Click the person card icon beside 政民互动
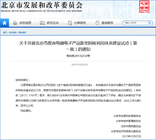Image resolution: width=156 pixels, height=140 pixels. [x=42, y=23]
